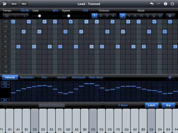Image resolution: width=178 pixels, height=133 pixels.
Task: Select the Down arpeggio mode icon
Action: [x=129, y=16]
